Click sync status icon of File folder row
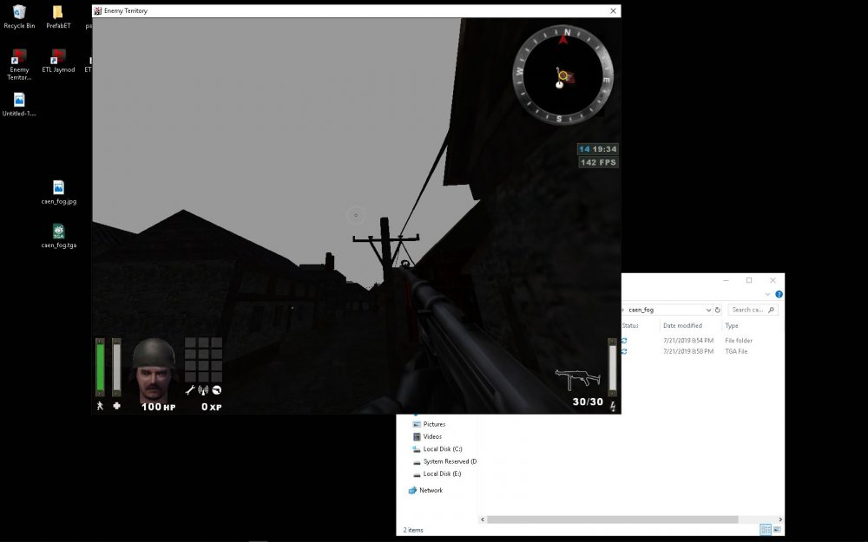 (x=624, y=341)
